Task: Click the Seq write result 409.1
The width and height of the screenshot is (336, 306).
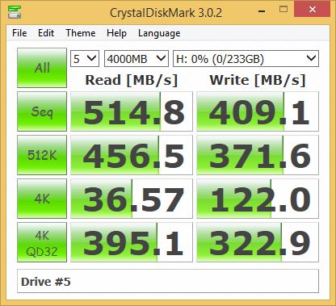Action: [258, 111]
